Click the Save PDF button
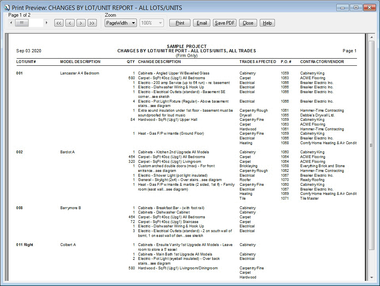Viewport: 380px width, 286px height. (x=225, y=23)
